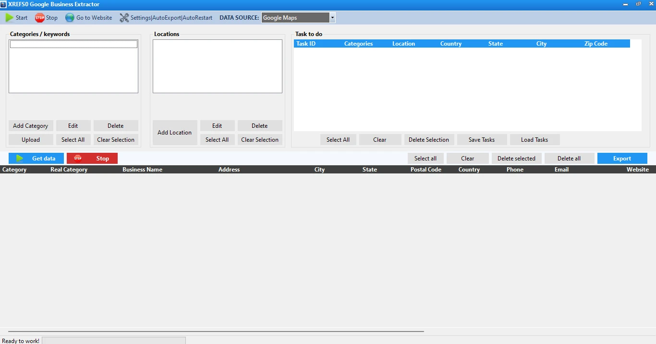Click the Start text label in toolbar
This screenshot has height=344, width=656.
22,18
